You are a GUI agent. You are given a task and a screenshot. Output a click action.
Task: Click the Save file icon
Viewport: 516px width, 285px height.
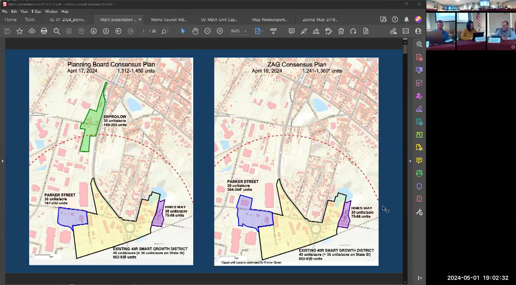pyautogui.click(x=7, y=31)
